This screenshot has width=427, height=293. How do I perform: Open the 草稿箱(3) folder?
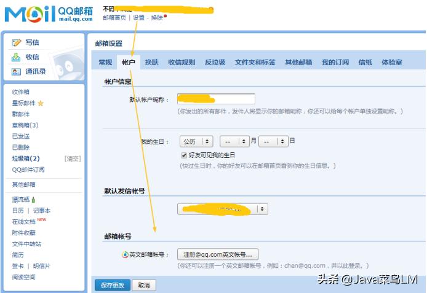[x=25, y=125]
